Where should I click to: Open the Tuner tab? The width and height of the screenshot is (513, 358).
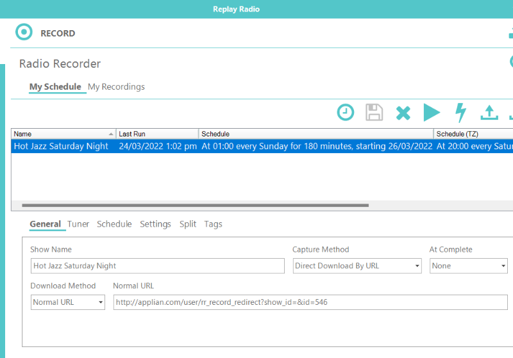pyautogui.click(x=78, y=224)
